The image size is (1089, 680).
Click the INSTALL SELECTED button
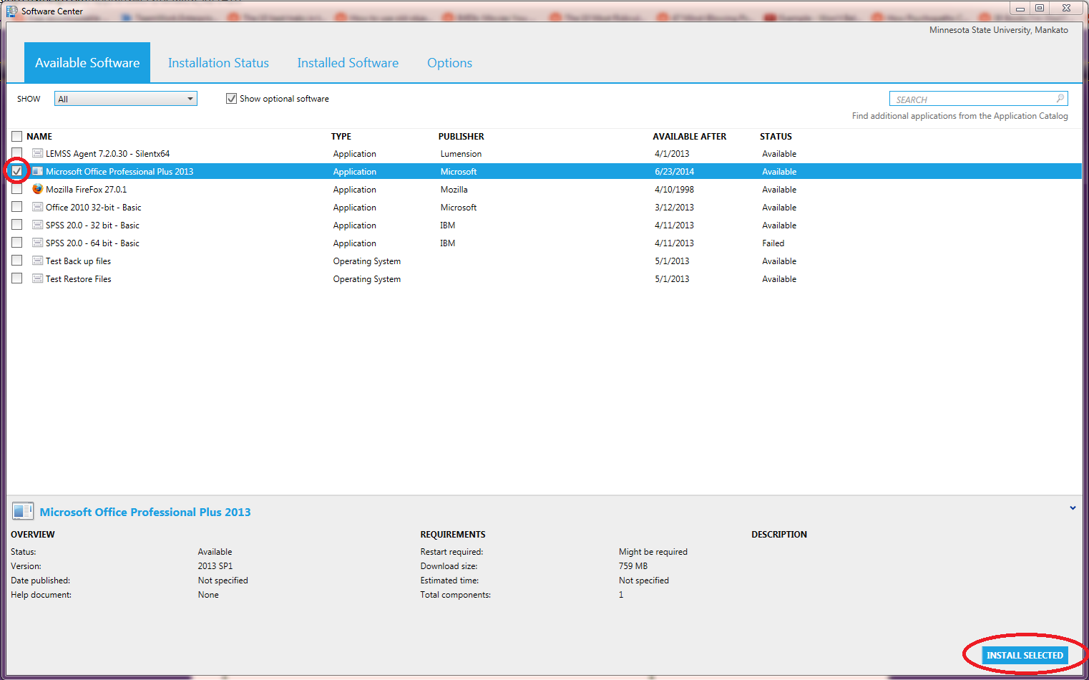coord(1025,655)
